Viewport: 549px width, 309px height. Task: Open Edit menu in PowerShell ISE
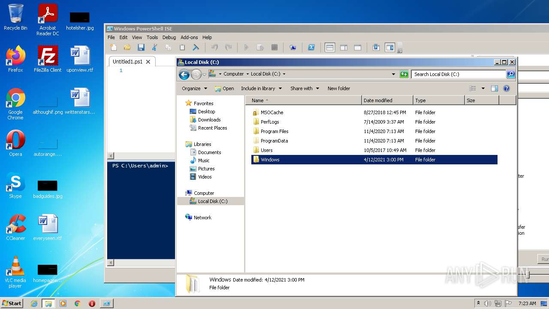[124, 37]
